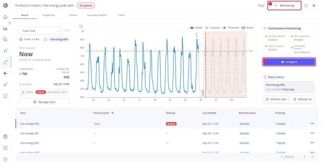Open three-dot menu for site-energy-002
Image resolution: width=322 pixels, height=165 pixels.
tap(312, 143)
